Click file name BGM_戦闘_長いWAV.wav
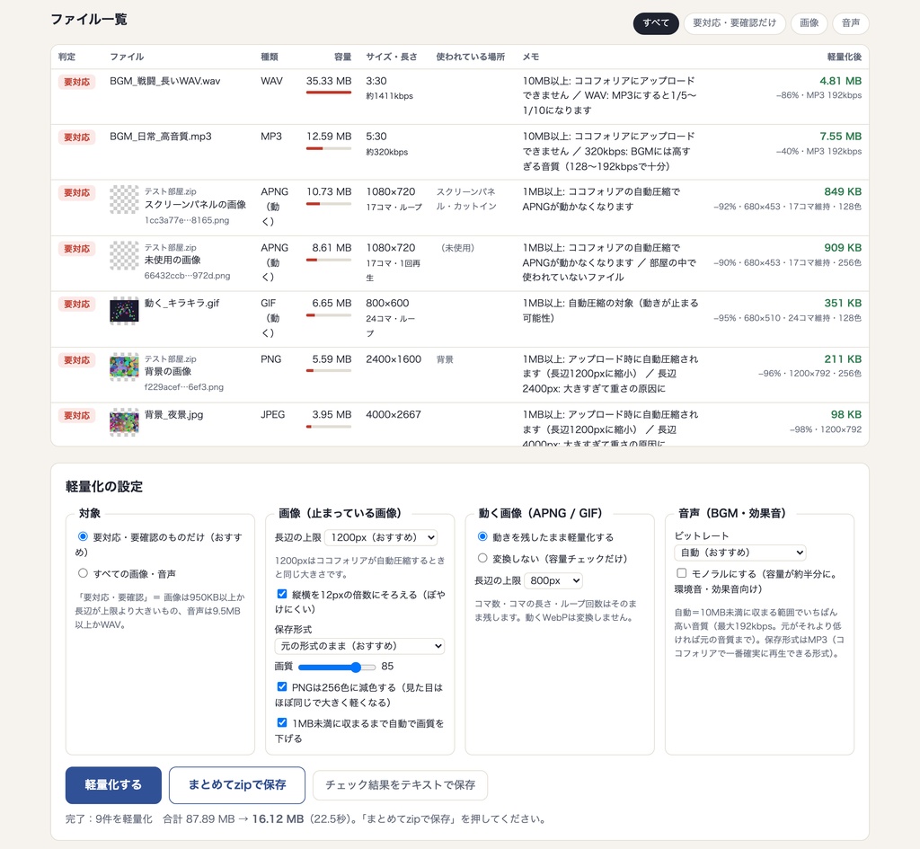This screenshot has width=920, height=849. tap(165, 81)
